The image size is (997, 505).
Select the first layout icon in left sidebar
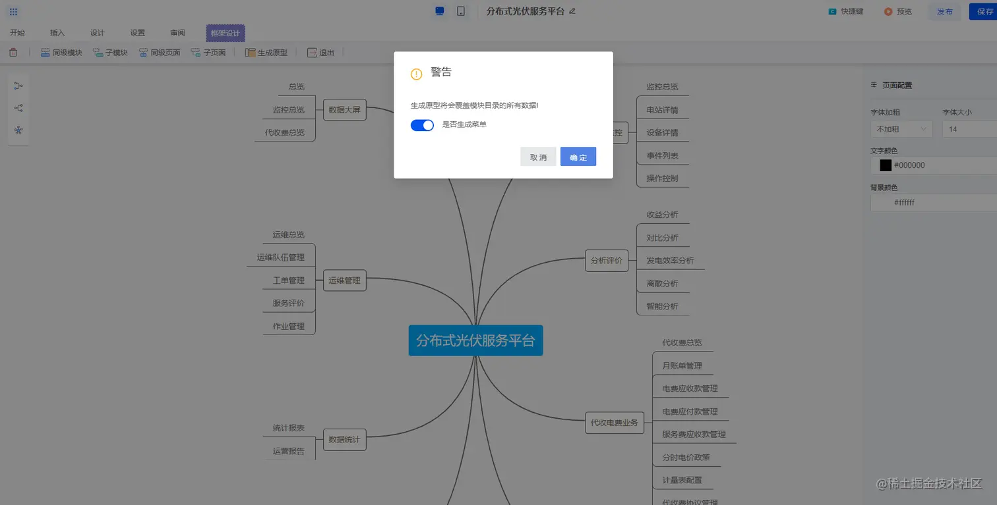18,85
